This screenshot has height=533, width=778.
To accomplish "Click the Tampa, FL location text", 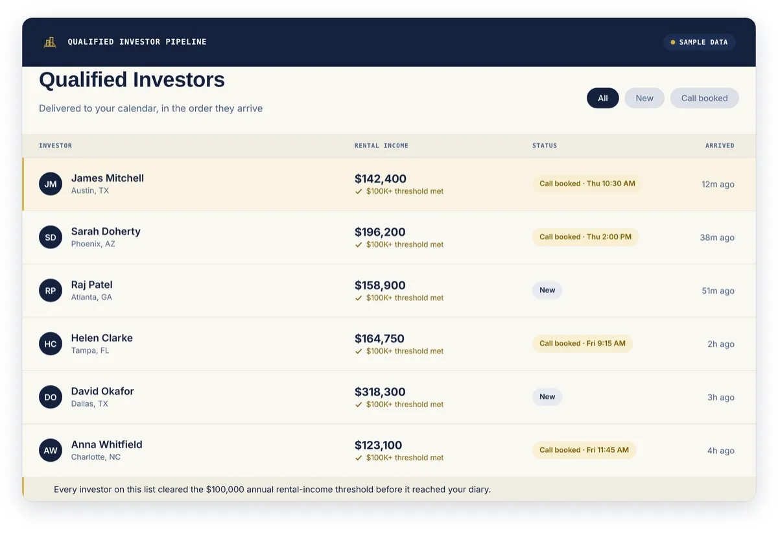I will 90,350.
